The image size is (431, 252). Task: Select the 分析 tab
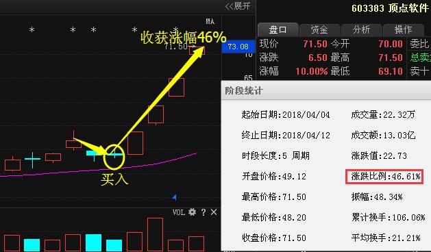(x=362, y=29)
